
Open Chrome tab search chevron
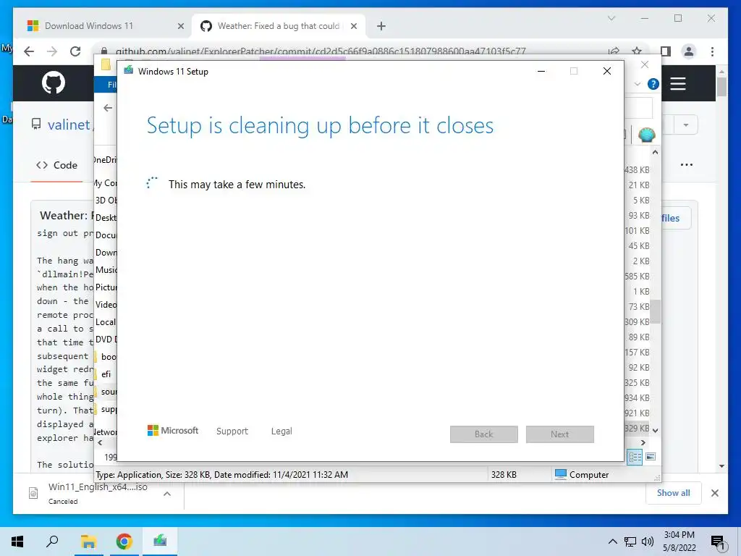[x=611, y=18]
